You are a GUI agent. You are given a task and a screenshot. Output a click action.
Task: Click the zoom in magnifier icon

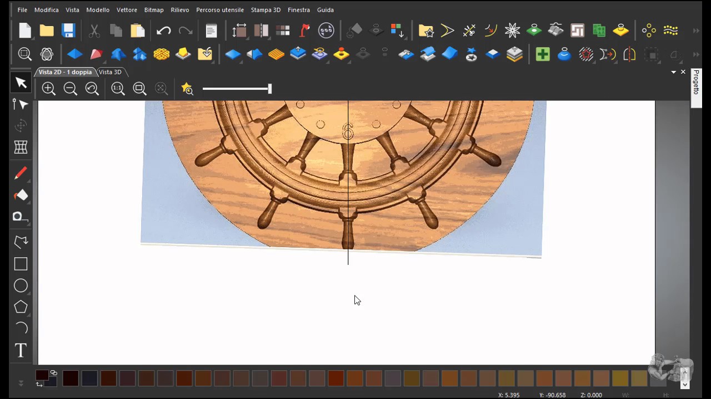49,89
